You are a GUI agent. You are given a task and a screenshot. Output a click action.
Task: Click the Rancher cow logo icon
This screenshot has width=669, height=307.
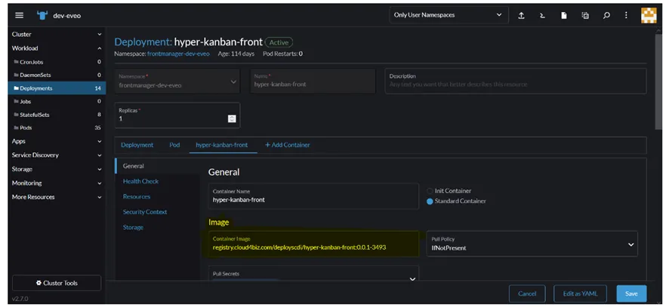click(43, 15)
